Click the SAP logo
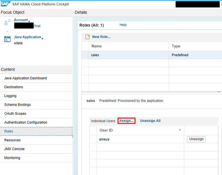This screenshot has height=175, width=222. (x=6, y=4)
